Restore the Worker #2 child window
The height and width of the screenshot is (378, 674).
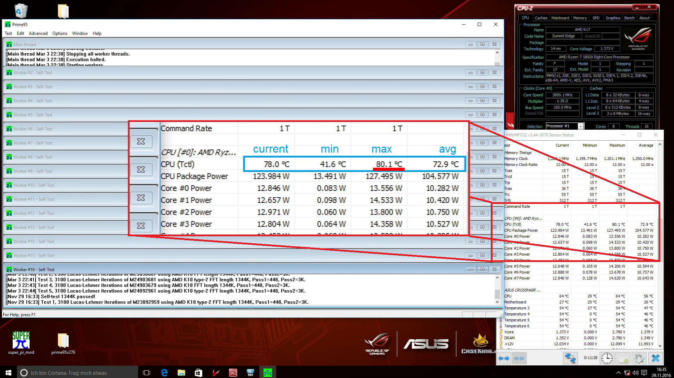click(x=482, y=72)
